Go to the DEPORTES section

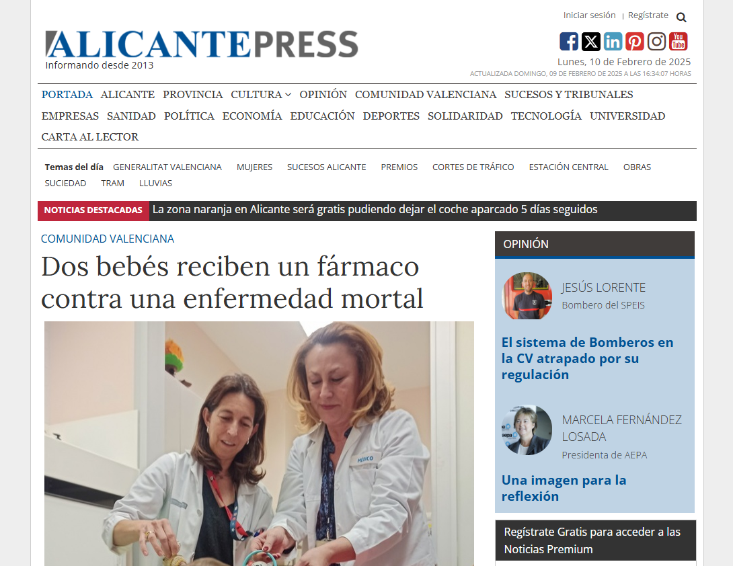(x=391, y=116)
